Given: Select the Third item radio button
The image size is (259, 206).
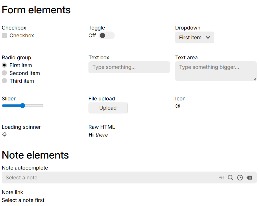Looking at the screenshot, I should click(x=4, y=81).
